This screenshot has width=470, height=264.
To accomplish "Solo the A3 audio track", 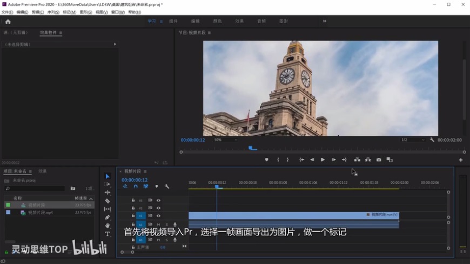I will tap(166, 240).
